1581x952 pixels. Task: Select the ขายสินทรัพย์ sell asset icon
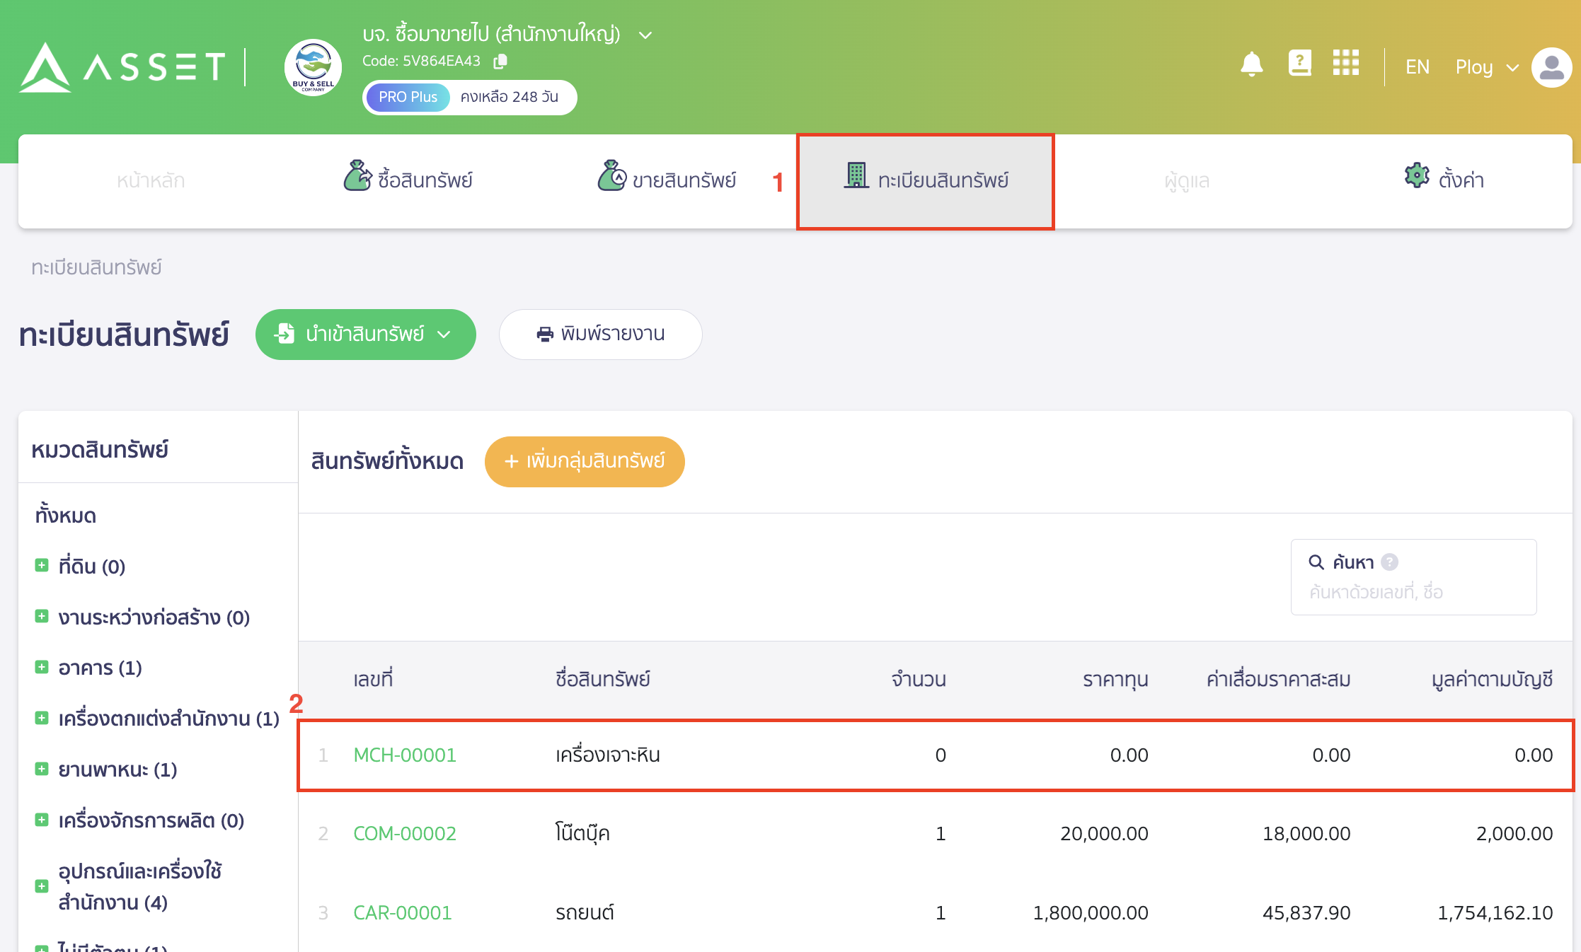[611, 178]
